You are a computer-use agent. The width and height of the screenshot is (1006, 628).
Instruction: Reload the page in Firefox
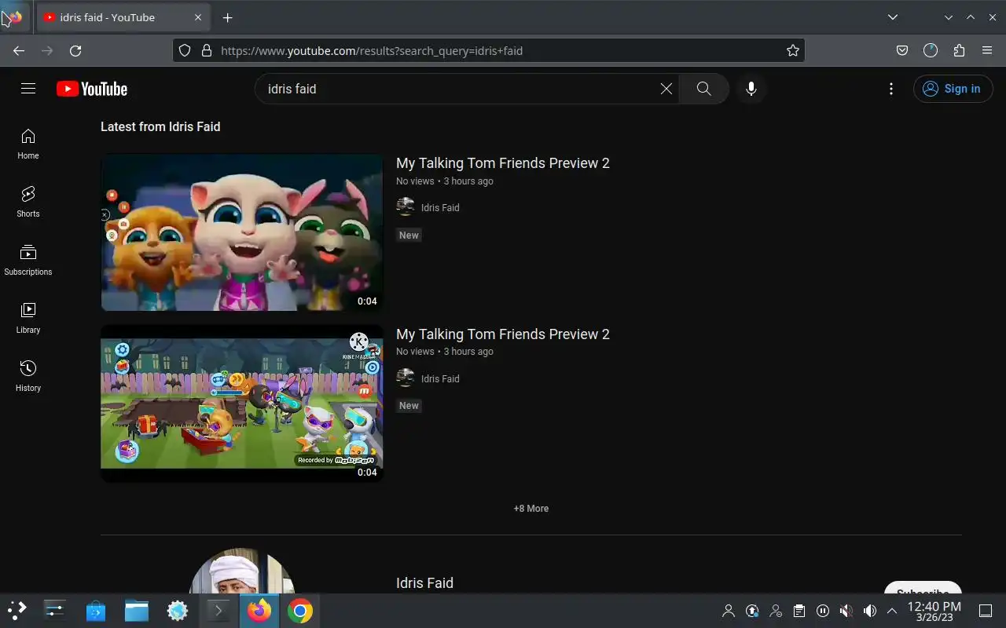click(75, 50)
